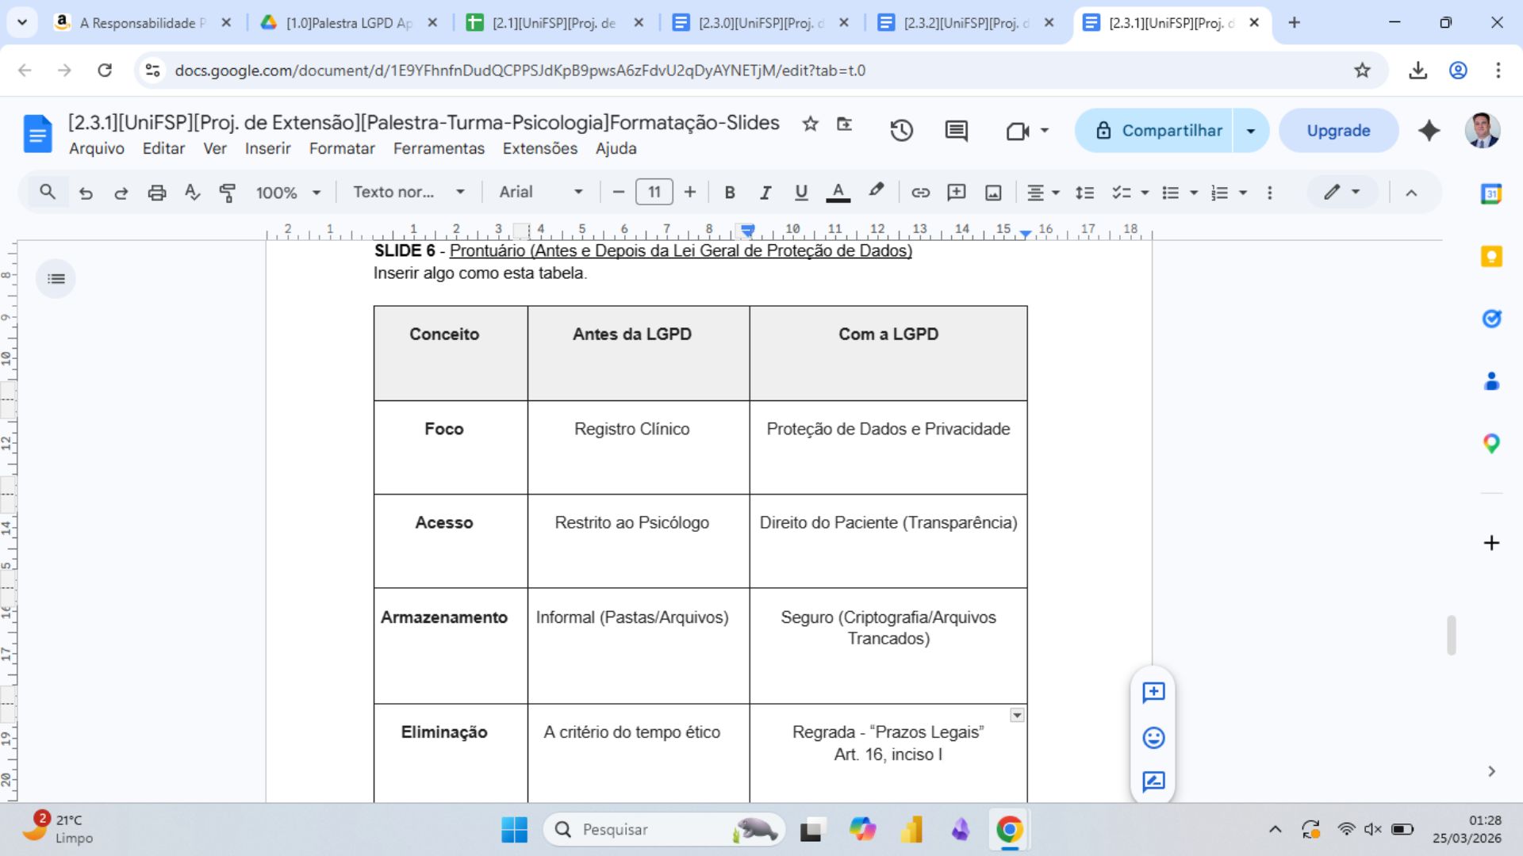This screenshot has height=856, width=1523.
Task: Expand the paragraph style dropdown
Action: tap(409, 193)
